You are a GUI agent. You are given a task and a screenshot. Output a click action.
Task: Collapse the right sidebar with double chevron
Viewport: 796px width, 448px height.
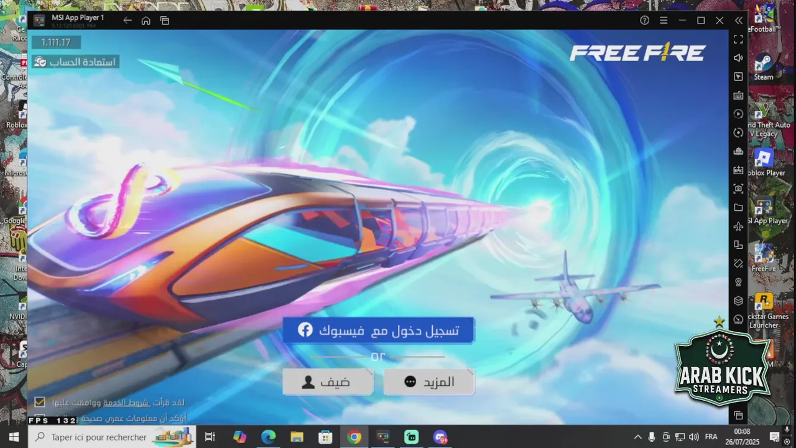(x=739, y=21)
